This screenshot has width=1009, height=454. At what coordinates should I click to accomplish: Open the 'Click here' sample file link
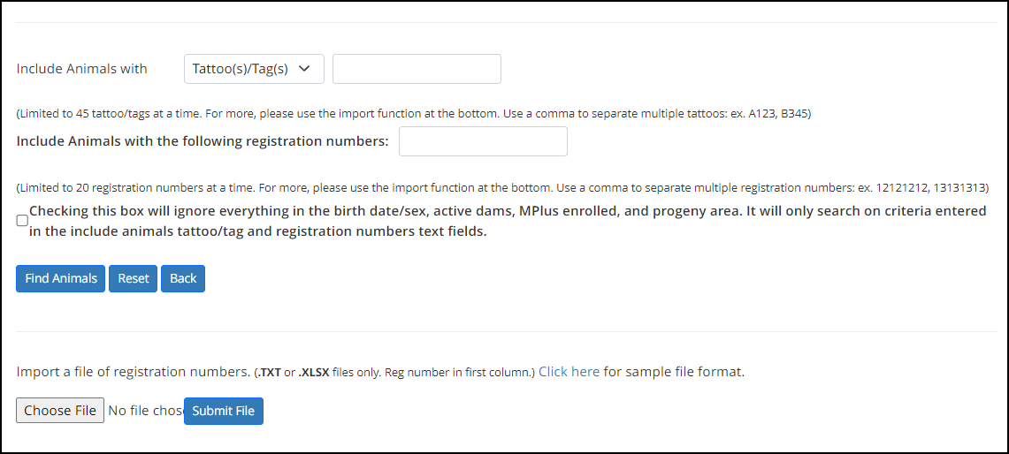[569, 372]
